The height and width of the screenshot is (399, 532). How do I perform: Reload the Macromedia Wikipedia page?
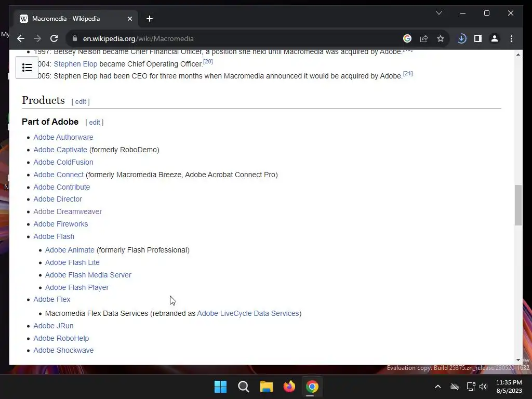point(54,38)
